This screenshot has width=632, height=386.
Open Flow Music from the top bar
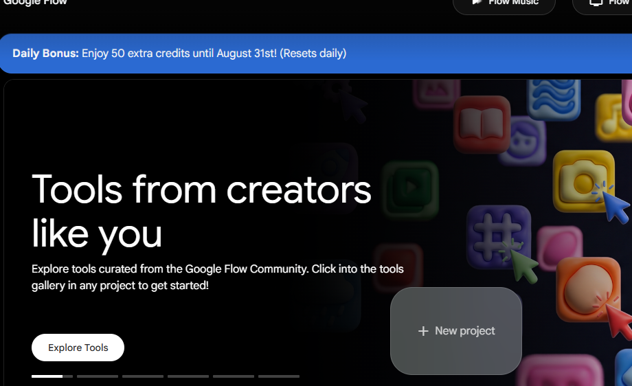pyautogui.click(x=504, y=3)
